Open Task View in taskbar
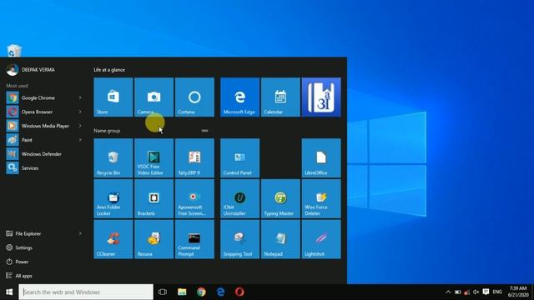The image size is (534, 300). click(163, 292)
